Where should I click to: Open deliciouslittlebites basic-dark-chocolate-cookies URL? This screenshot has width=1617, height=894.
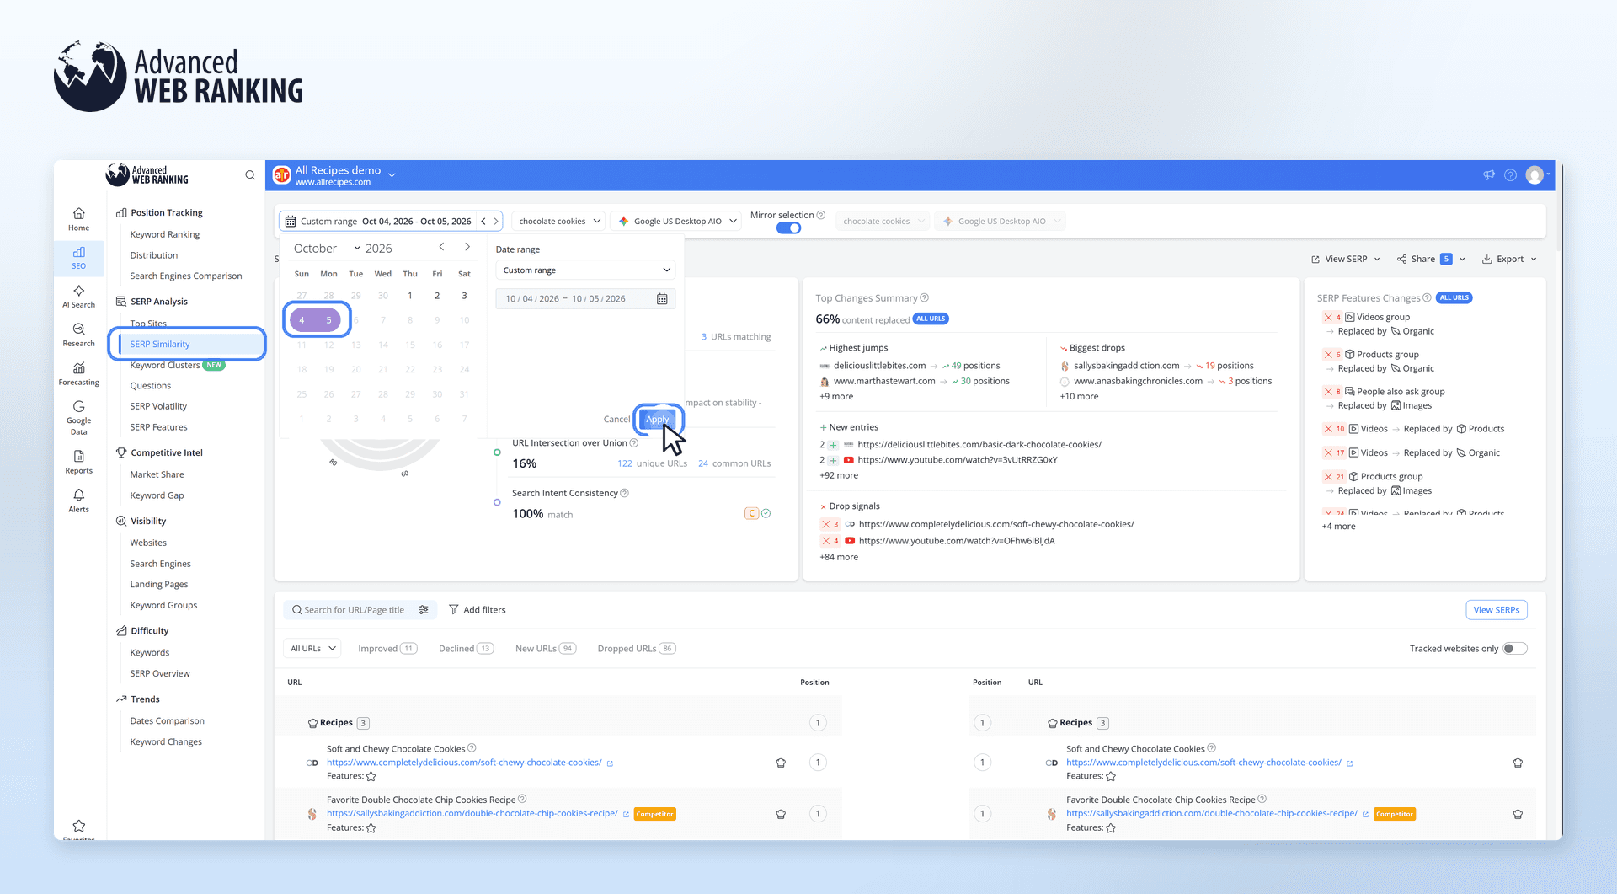(979, 444)
